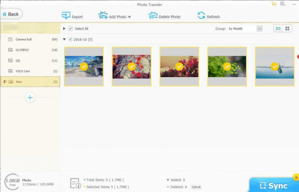
Task: Click the Delete Photo icon
Action: tap(153, 15)
